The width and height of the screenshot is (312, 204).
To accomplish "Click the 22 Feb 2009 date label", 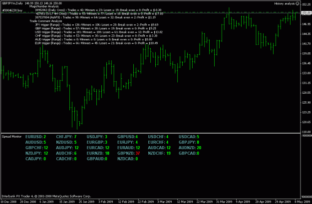I will 145,202.
